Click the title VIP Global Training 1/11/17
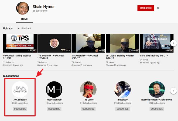The width and height of the screenshot is (178, 121). coord(154,56)
